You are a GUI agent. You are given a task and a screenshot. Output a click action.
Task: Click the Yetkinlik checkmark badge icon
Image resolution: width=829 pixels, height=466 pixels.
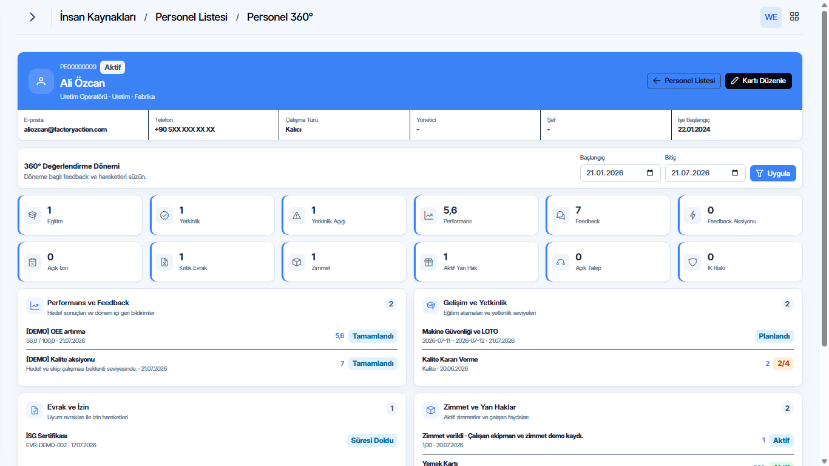click(164, 215)
